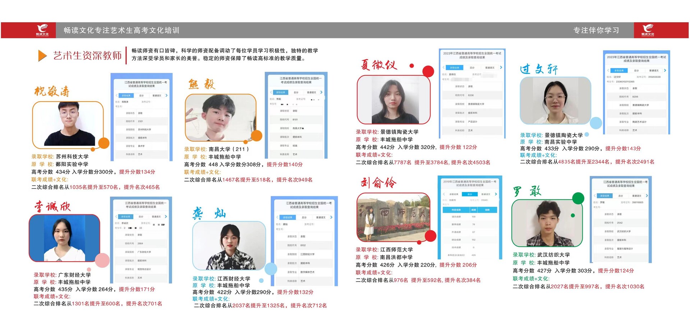Open 刘俞伶's campus photo with the 江西师范大学 sign
Viewport: 690px width, 320px height.
pyautogui.click(x=394, y=217)
